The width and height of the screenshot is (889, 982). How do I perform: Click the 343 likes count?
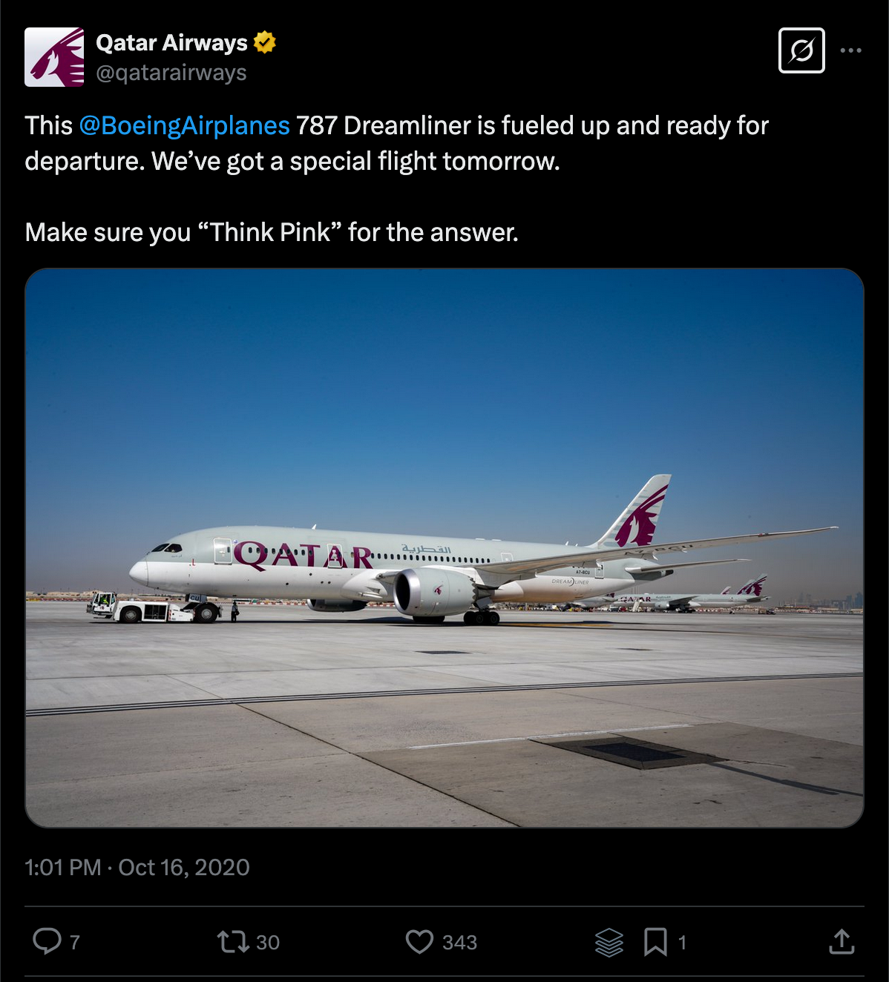point(459,943)
